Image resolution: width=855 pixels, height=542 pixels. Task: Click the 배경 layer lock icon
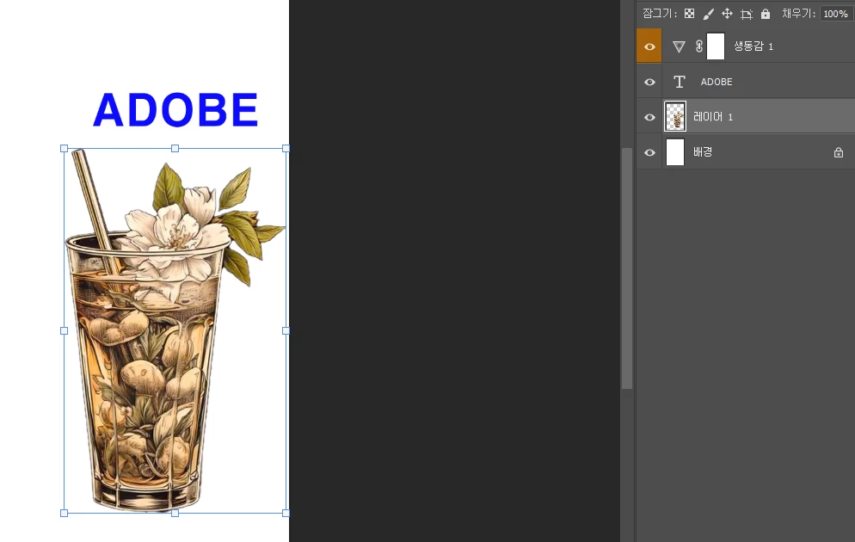click(x=839, y=152)
